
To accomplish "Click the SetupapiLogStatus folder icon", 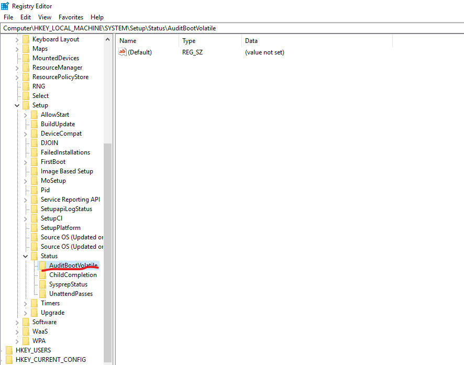I will click(x=35, y=209).
